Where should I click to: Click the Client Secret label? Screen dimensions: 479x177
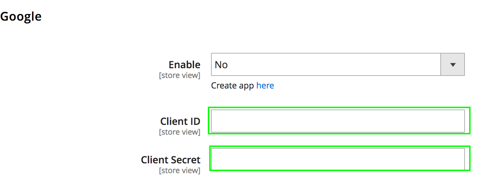tap(171, 160)
